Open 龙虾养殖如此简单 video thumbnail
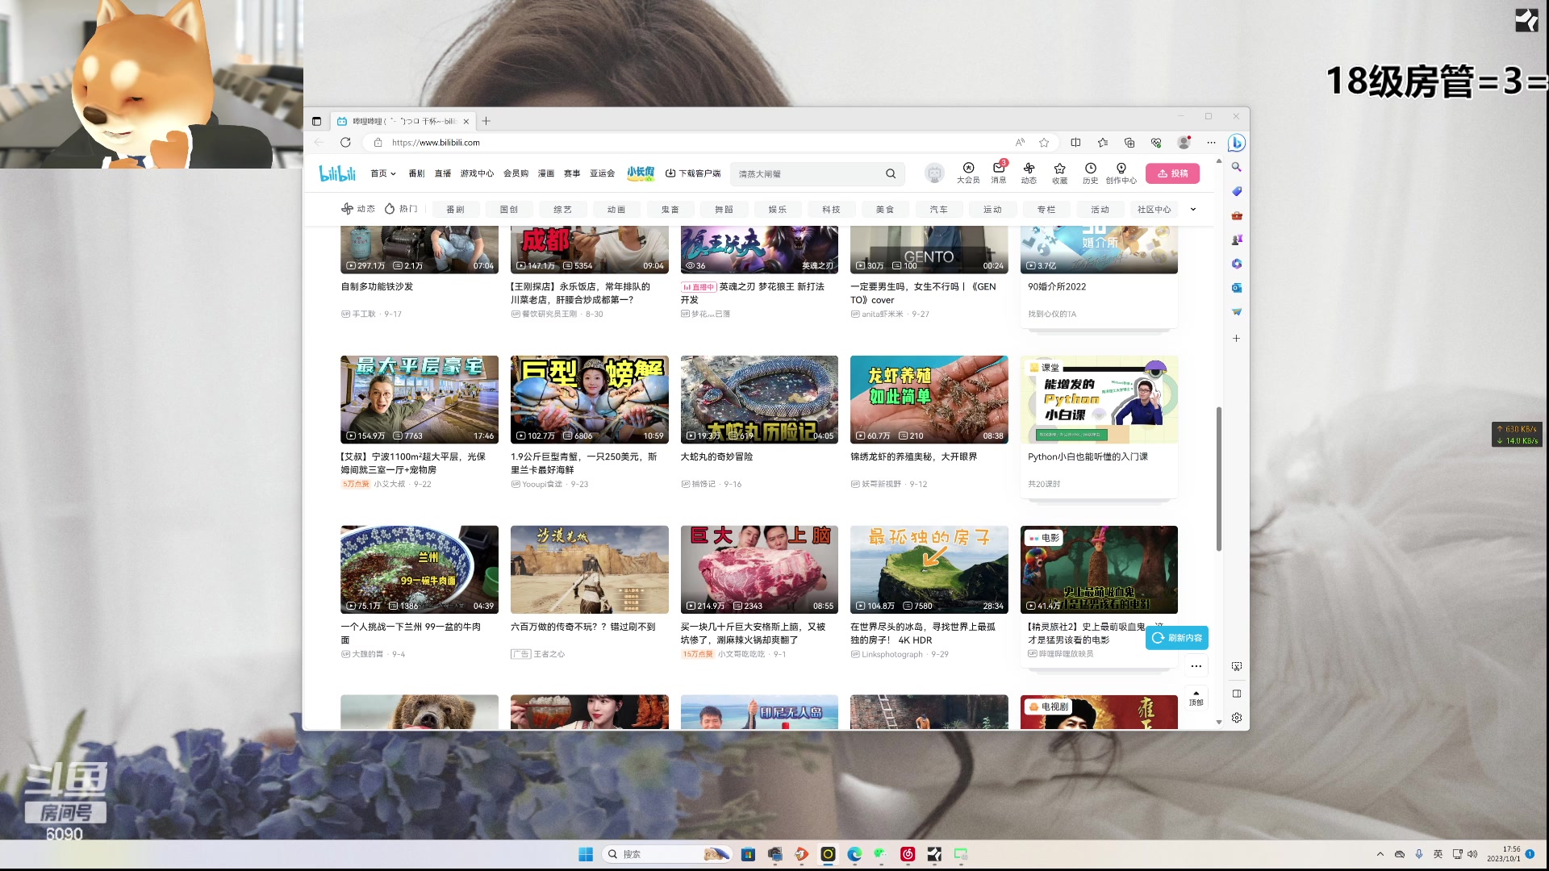The image size is (1549, 871). (x=929, y=399)
